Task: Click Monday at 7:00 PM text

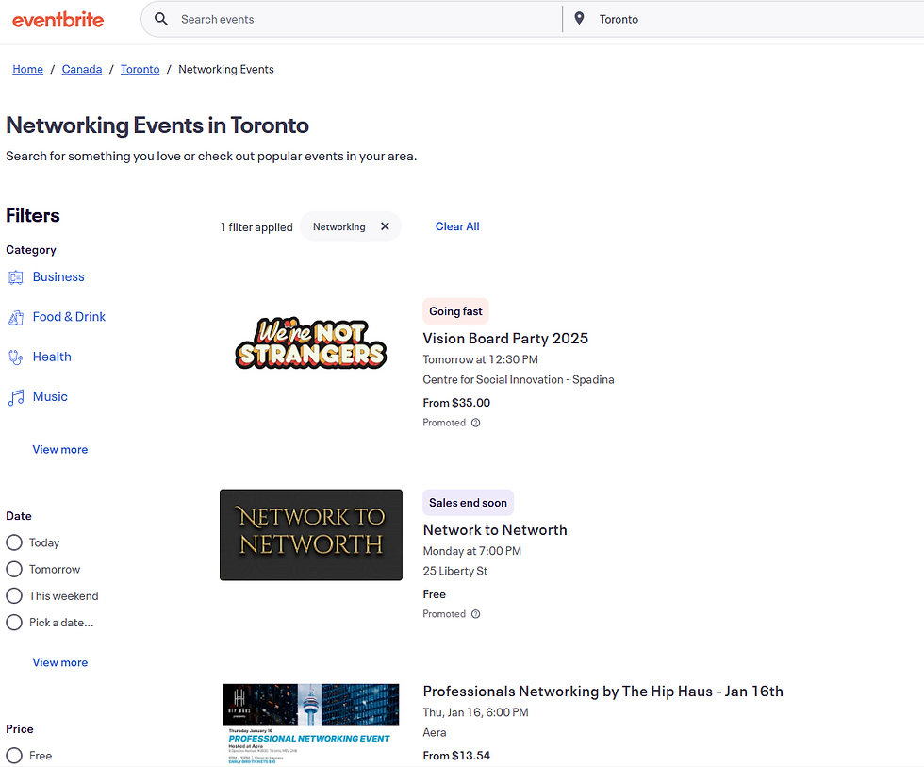Action: click(472, 551)
